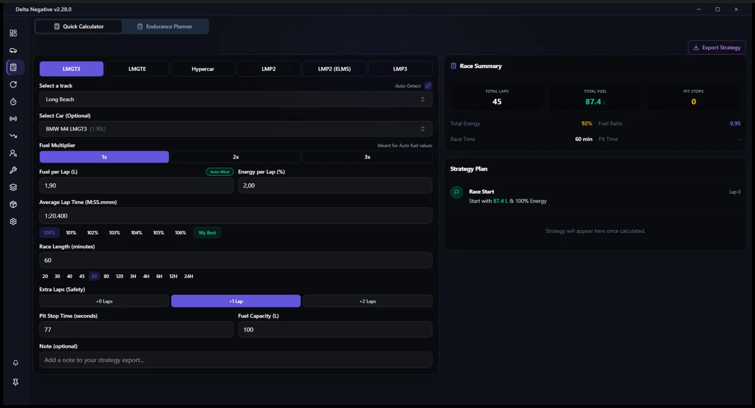Switch to Quick Calculator tab
The height and width of the screenshot is (408, 755).
pyautogui.click(x=79, y=26)
